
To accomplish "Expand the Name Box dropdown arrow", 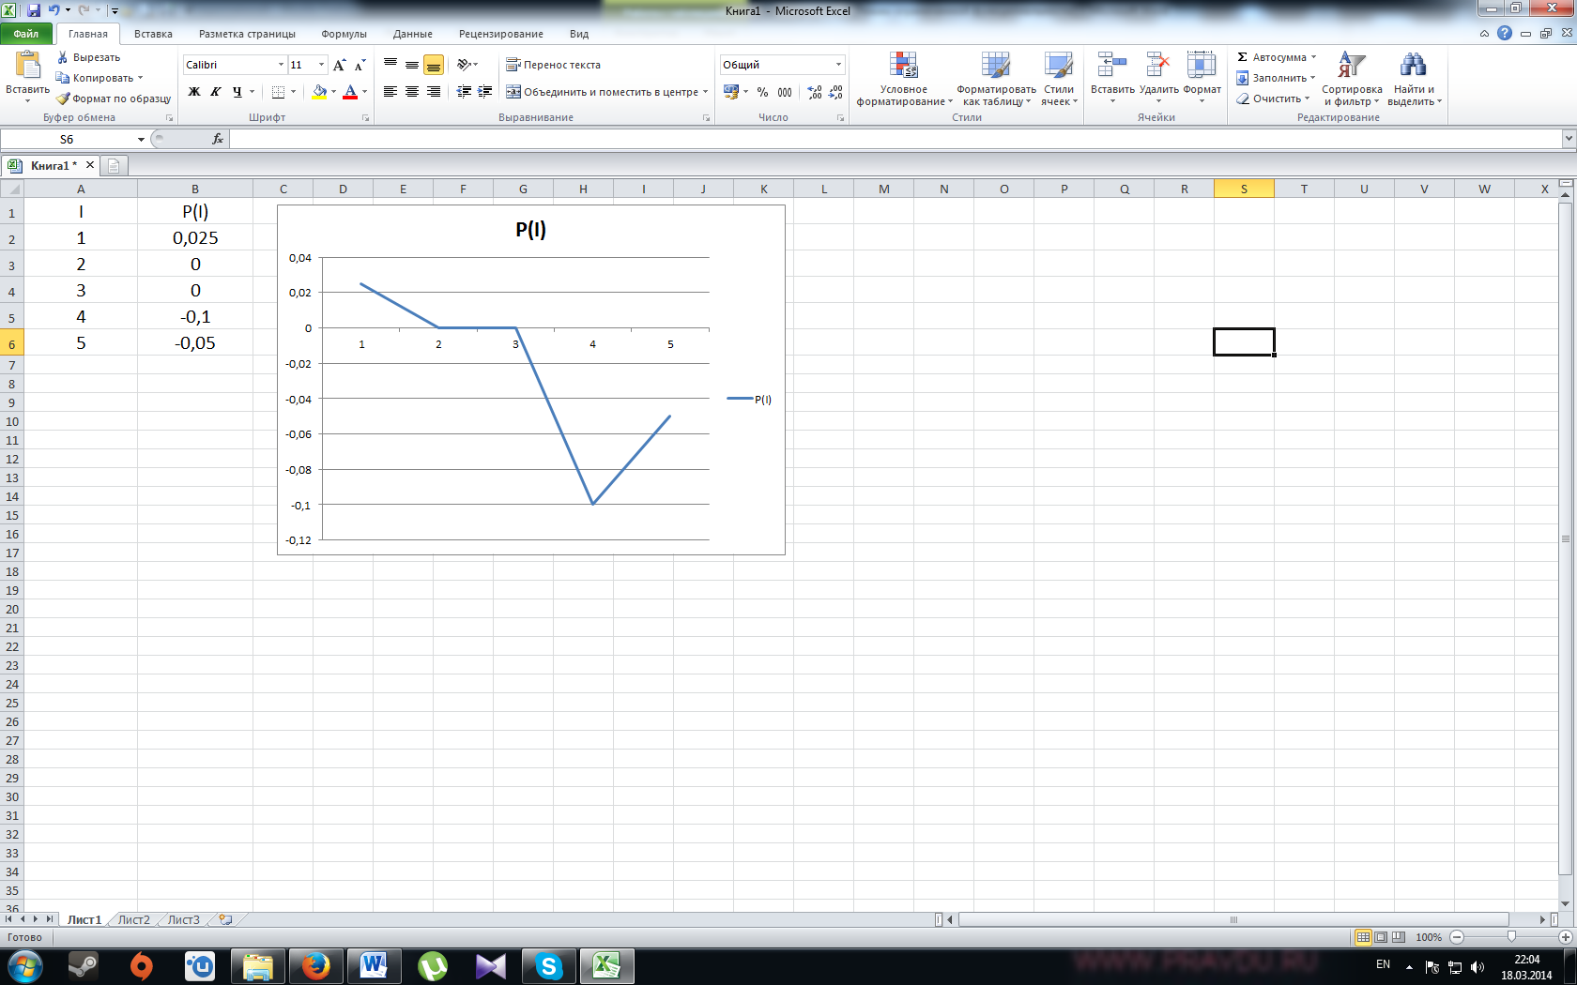I will (141, 139).
